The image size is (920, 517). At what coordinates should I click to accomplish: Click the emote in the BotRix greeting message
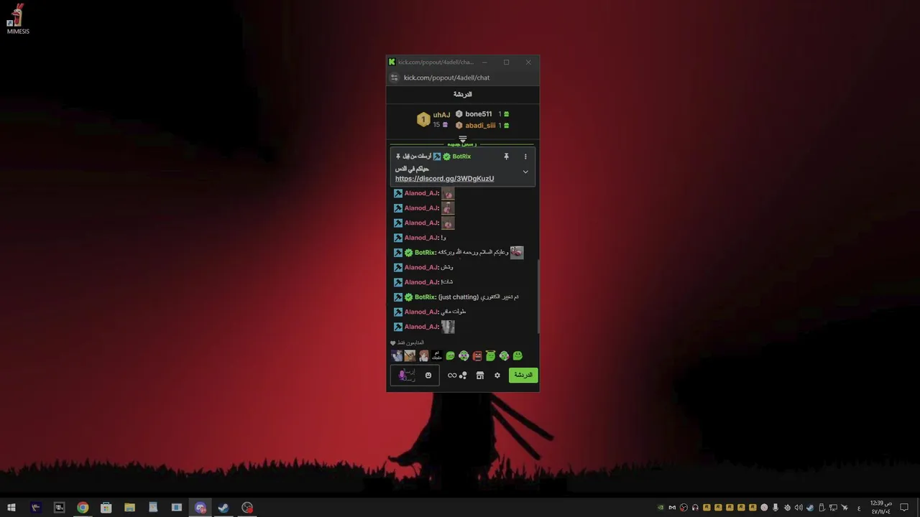[517, 253]
